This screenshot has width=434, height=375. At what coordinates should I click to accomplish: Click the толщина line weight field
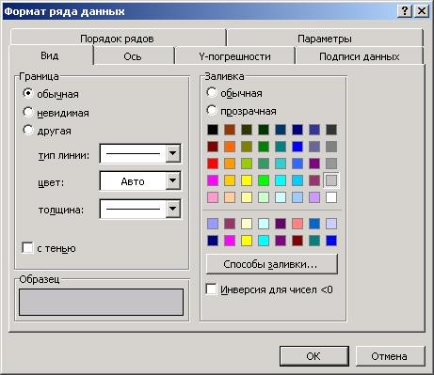[x=133, y=209]
